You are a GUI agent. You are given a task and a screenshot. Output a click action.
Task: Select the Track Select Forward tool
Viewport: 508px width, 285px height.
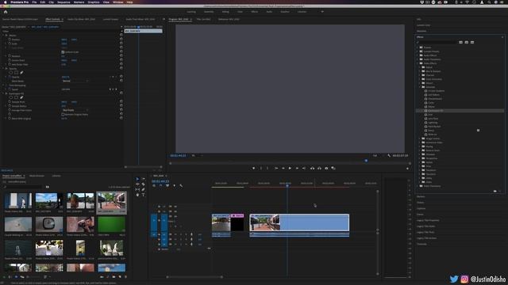click(143, 179)
